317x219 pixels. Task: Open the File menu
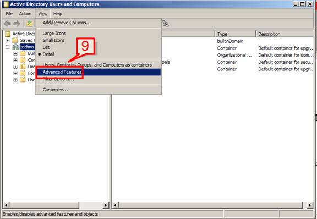tap(9, 14)
